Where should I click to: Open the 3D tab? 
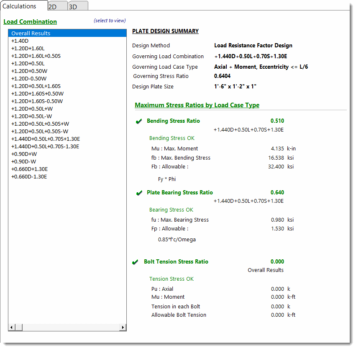[73, 7]
